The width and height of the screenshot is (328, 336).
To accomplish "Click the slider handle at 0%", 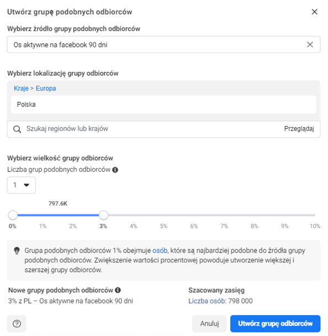I will 13,215.
